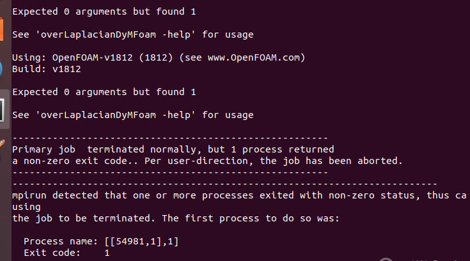Click the first 'overLaplacianDyMFoam -help' text
The height and width of the screenshot is (261, 470).
115,34
